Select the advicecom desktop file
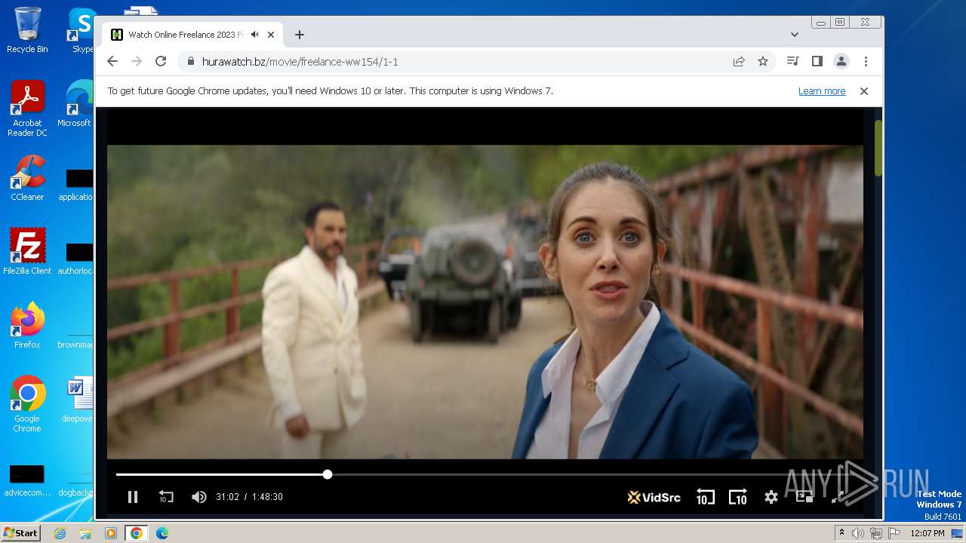This screenshot has height=543, width=966. pos(27,480)
